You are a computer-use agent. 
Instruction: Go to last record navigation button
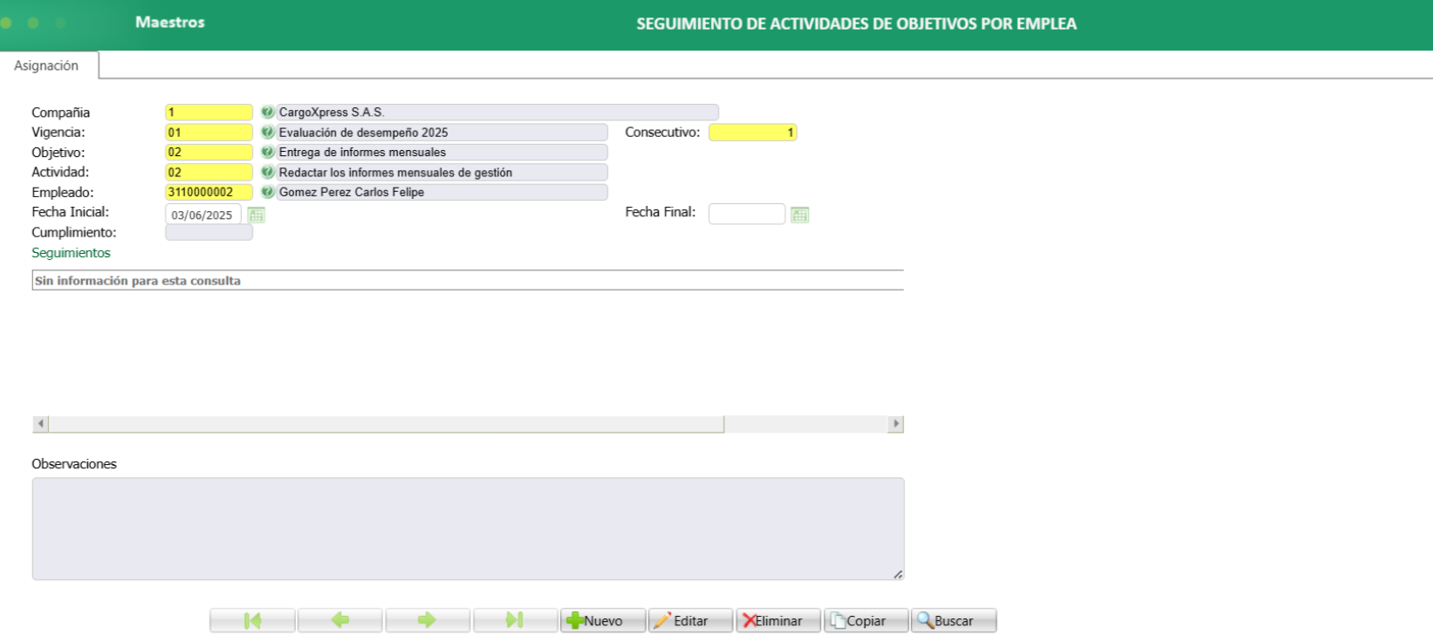click(515, 620)
